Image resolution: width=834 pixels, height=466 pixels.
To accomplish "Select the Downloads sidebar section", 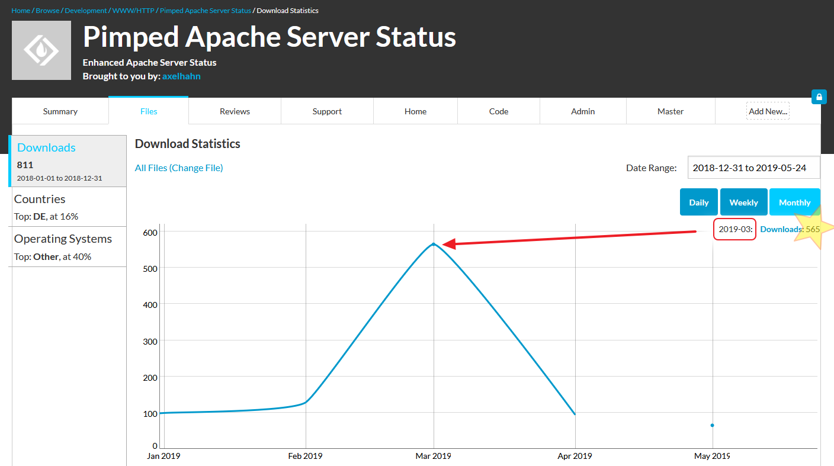I will tap(69, 161).
